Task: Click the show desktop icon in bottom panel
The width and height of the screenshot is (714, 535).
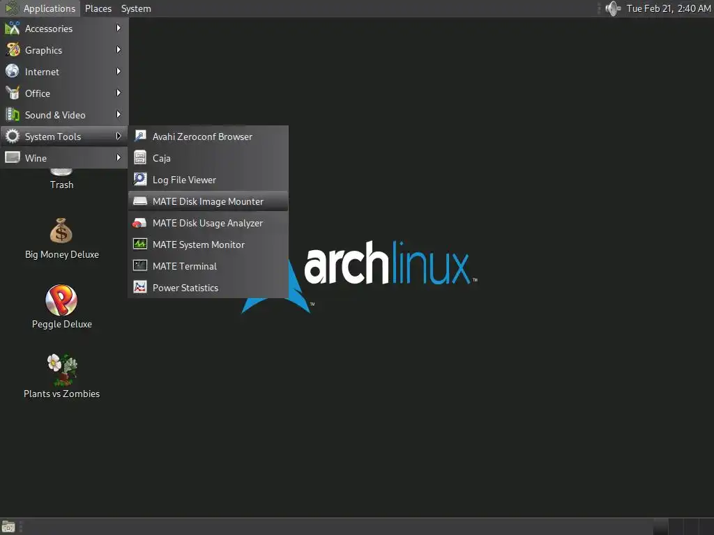Action: click(x=8, y=527)
